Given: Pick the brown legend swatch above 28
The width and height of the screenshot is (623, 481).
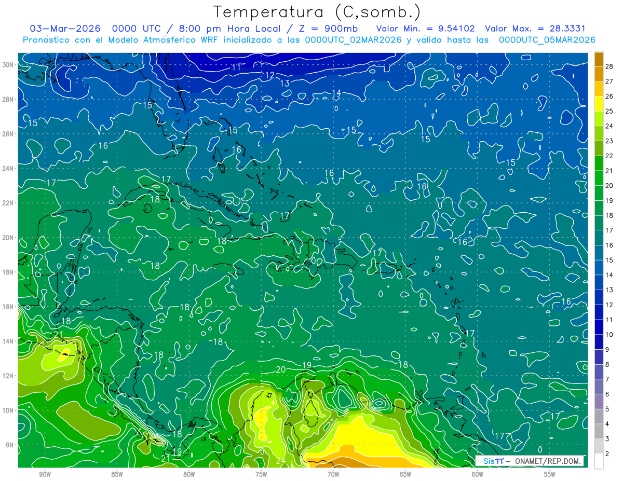Looking at the screenshot, I should click(599, 59).
